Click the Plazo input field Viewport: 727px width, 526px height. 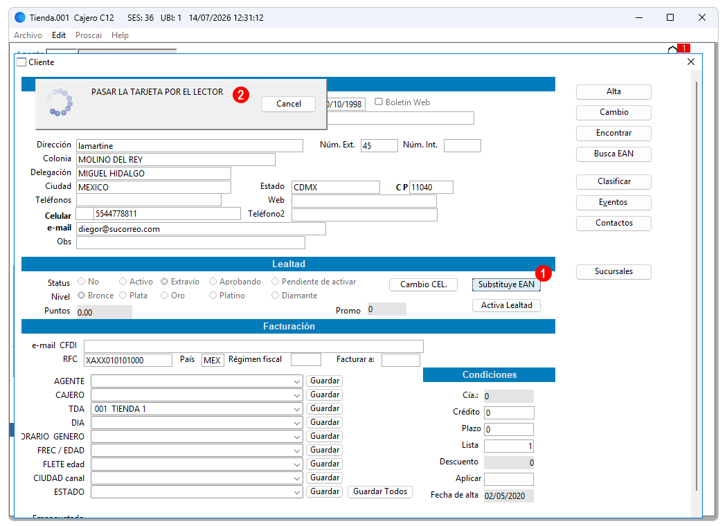[509, 429]
